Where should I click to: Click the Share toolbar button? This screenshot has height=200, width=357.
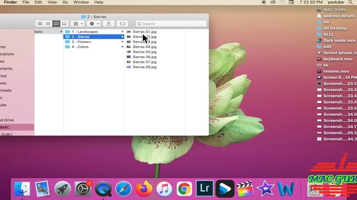(109, 23)
